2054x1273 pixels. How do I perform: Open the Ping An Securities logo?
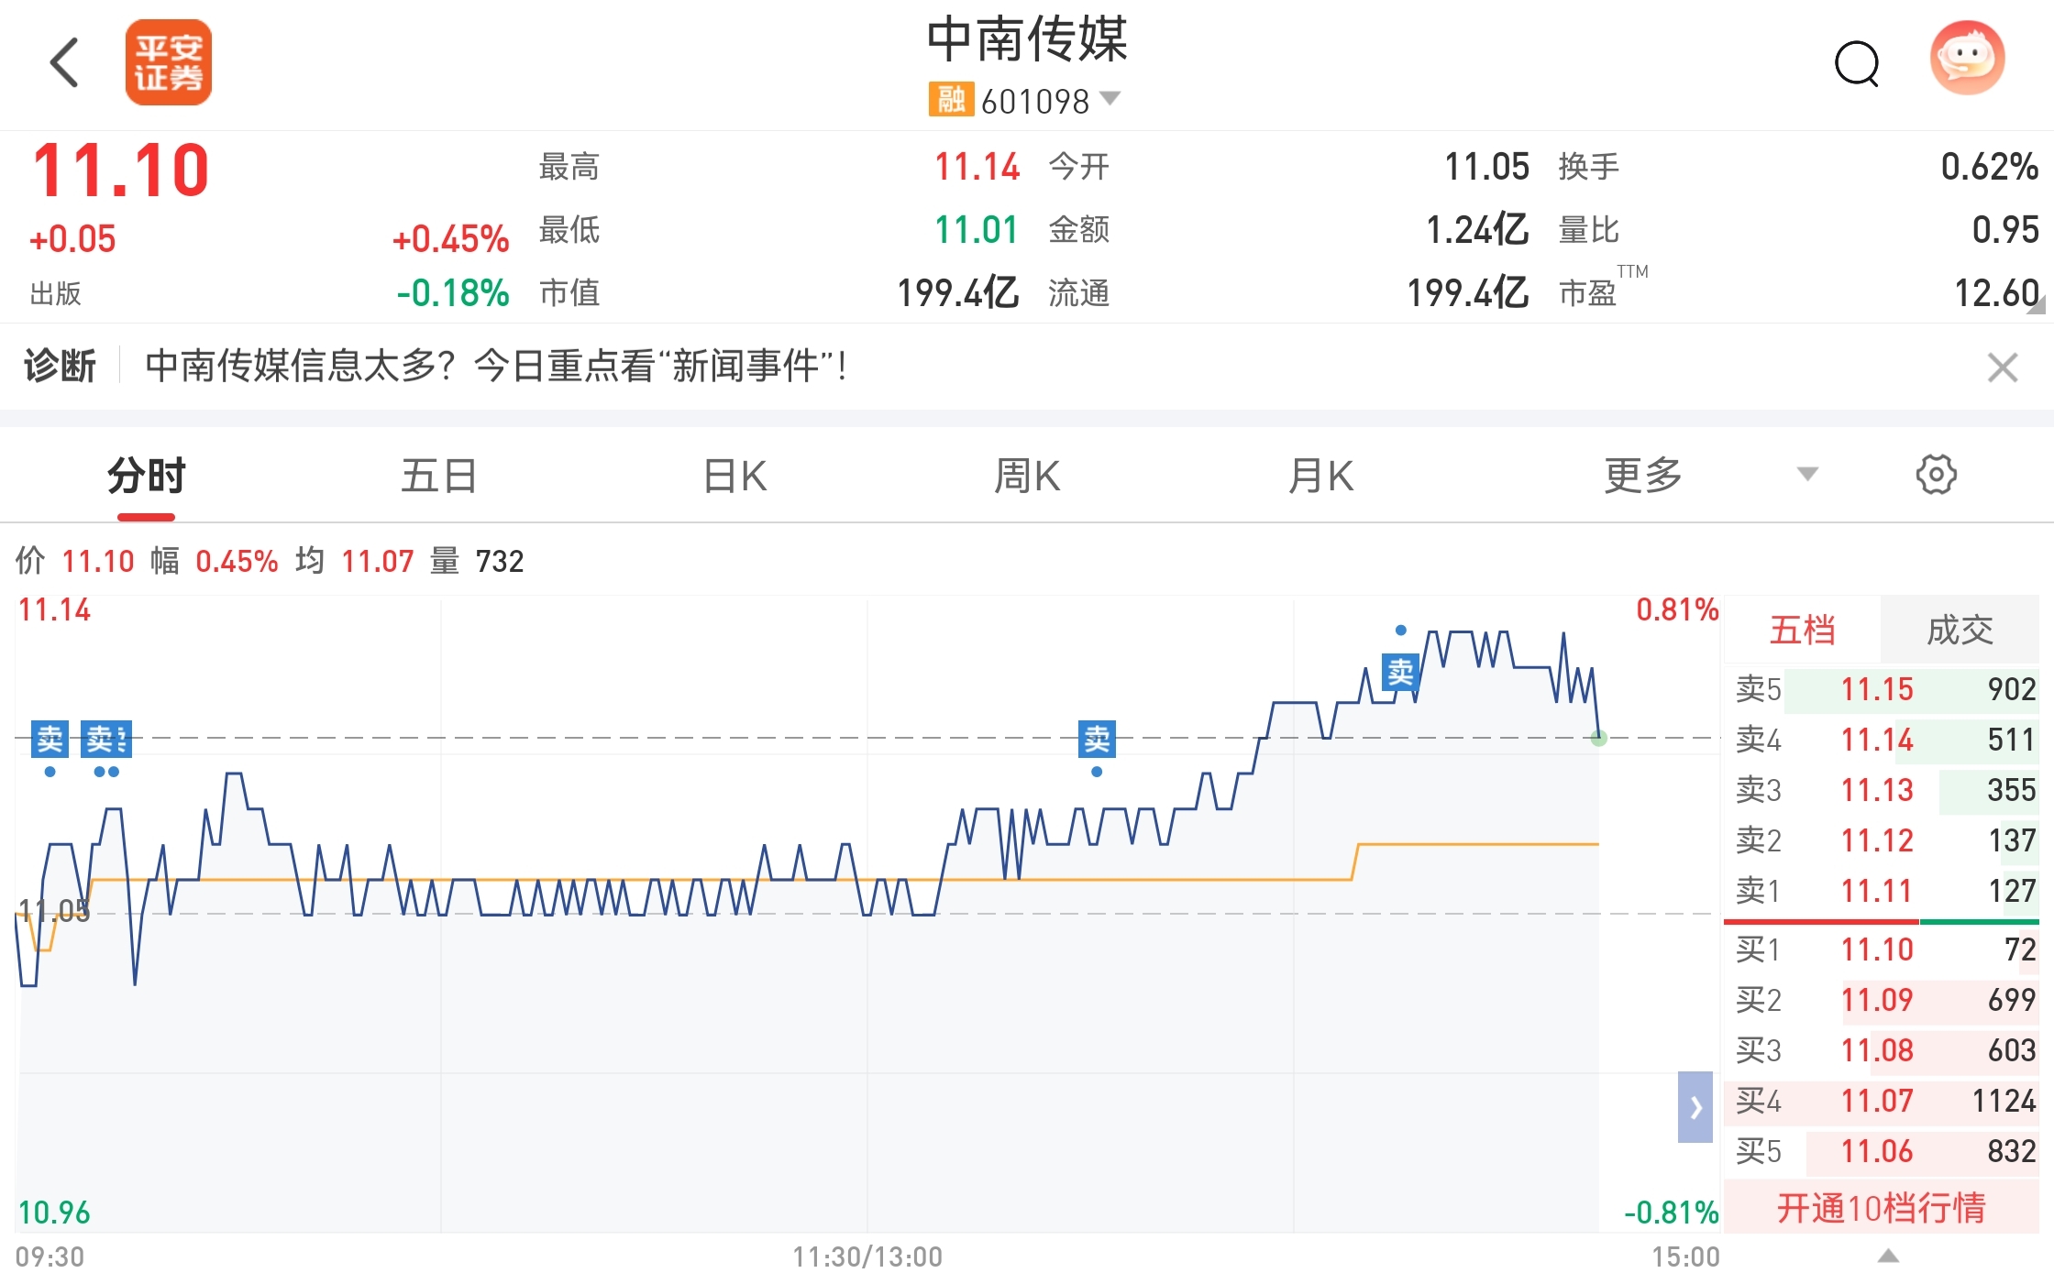click(169, 62)
